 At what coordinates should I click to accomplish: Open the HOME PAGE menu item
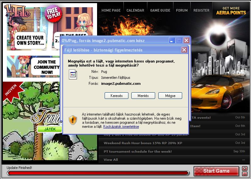pyautogui.click(x=111, y=10)
